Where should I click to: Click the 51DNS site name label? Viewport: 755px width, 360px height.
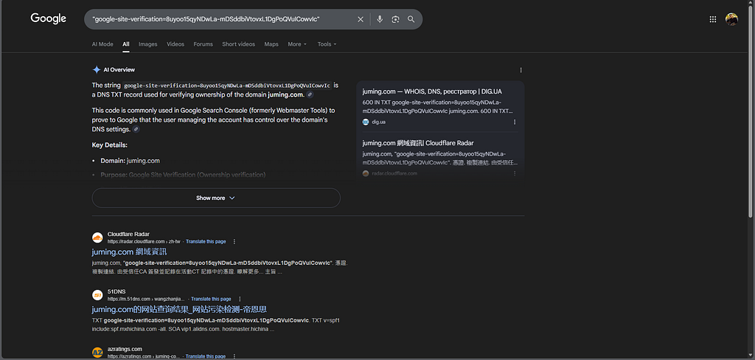116,292
